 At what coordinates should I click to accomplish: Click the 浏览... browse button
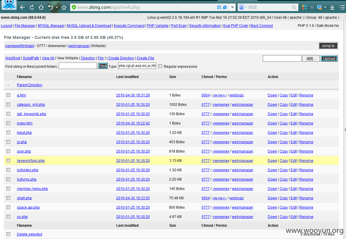point(311,58)
